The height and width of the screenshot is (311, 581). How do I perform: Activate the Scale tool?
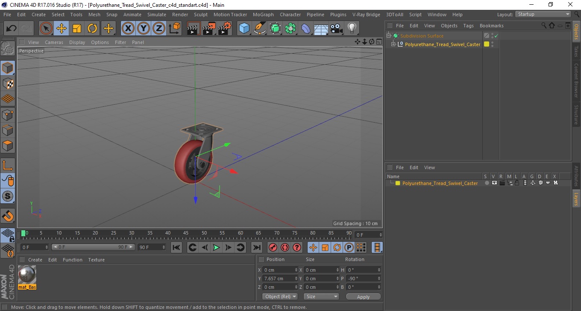(x=77, y=29)
